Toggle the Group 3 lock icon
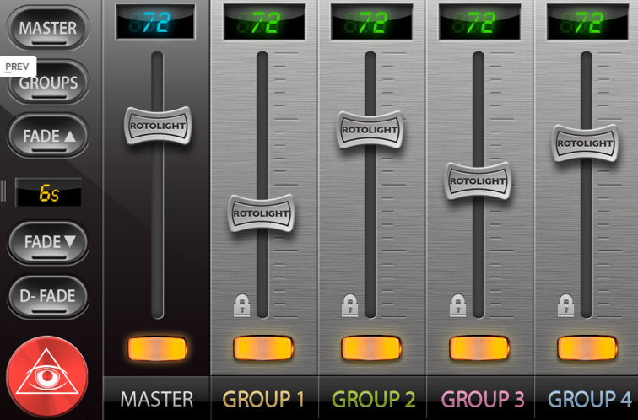The height and width of the screenshot is (420, 638). (x=457, y=305)
